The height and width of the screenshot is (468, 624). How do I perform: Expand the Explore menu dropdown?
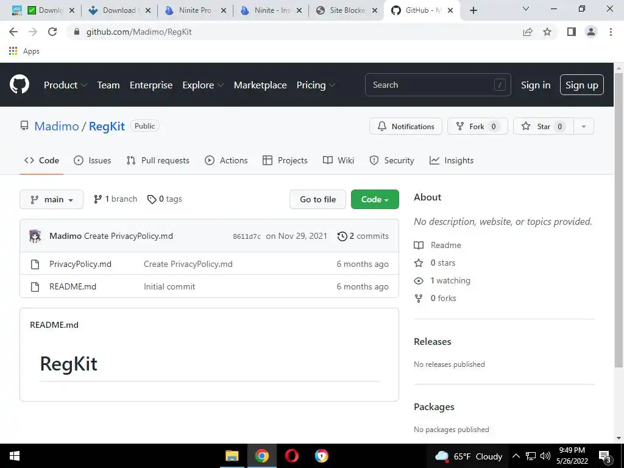pos(203,85)
